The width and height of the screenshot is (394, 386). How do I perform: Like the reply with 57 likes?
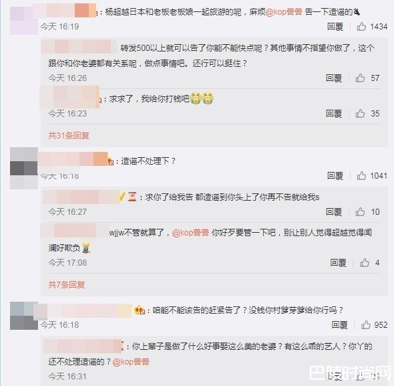click(x=360, y=78)
